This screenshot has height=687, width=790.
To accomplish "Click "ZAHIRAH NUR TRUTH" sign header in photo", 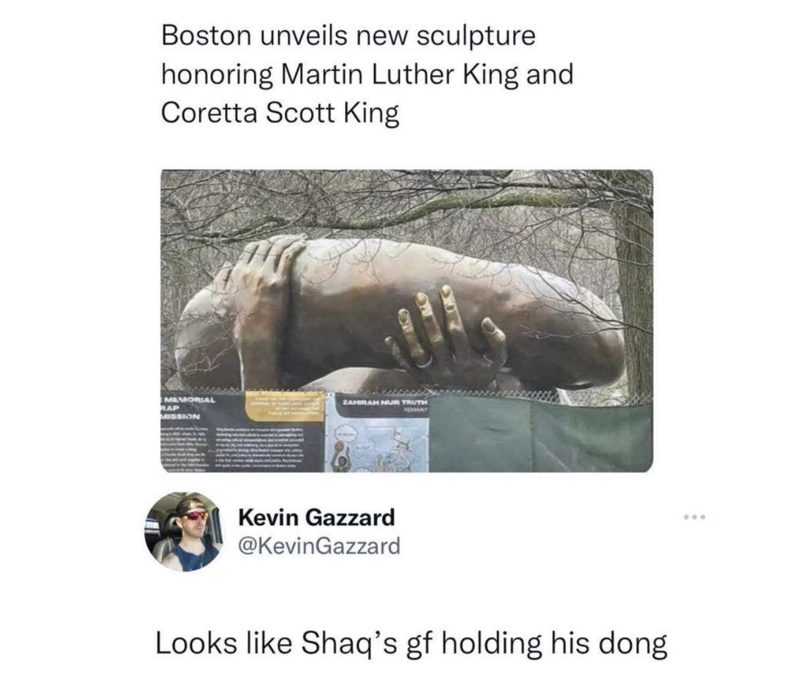I will 384,401.
